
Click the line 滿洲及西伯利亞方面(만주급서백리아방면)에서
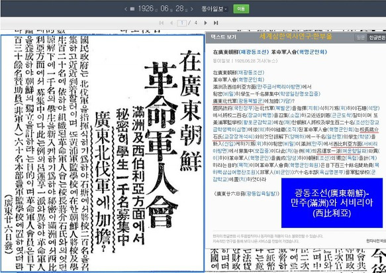(x=262, y=87)
